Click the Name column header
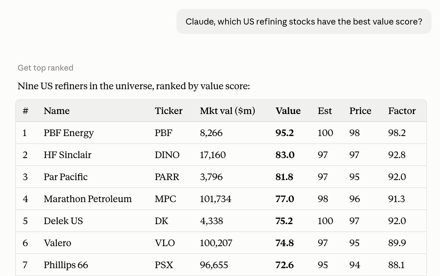 click(x=57, y=111)
